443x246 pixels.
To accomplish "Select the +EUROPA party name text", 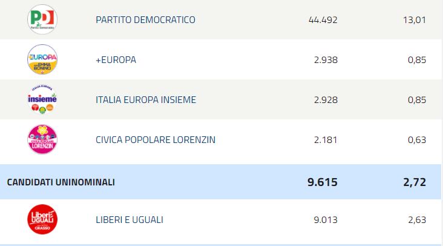I will [116, 60].
